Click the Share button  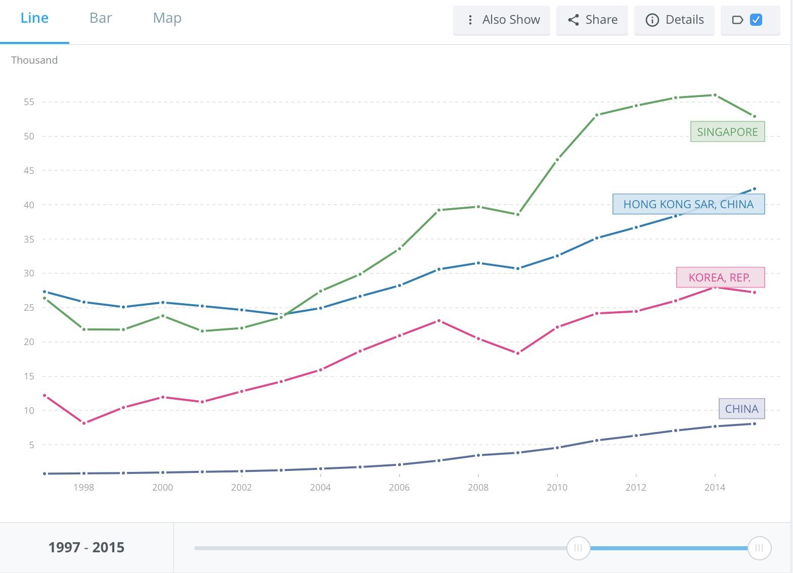coord(592,20)
